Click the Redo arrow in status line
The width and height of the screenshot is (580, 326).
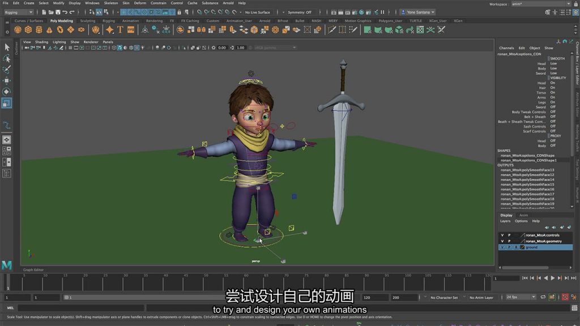tap(72, 12)
